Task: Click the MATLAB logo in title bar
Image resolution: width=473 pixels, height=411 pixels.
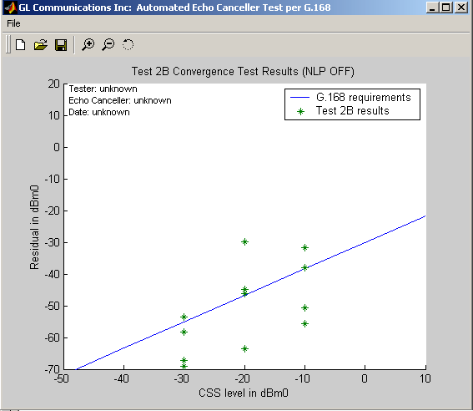Action: tap(11, 8)
